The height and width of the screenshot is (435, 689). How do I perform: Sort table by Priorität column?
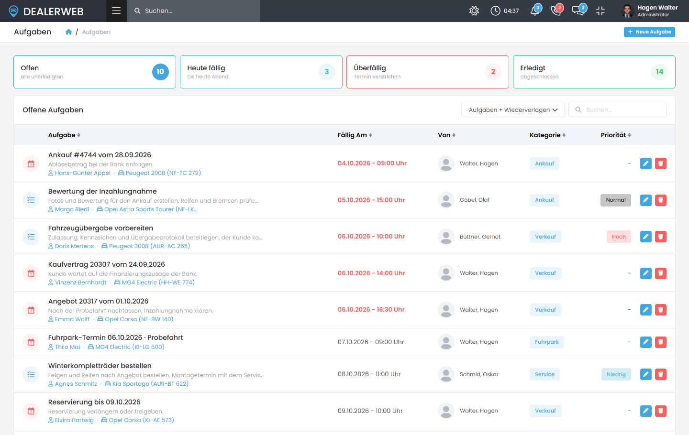click(616, 135)
